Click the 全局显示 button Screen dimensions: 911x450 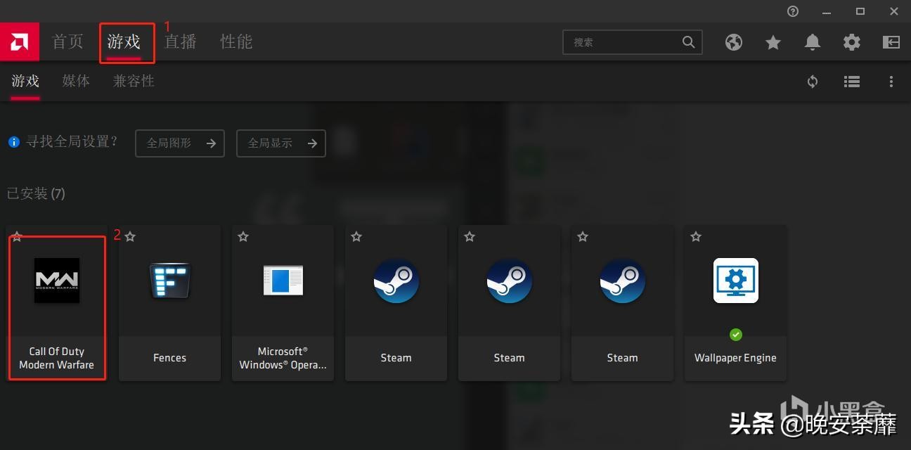(281, 143)
